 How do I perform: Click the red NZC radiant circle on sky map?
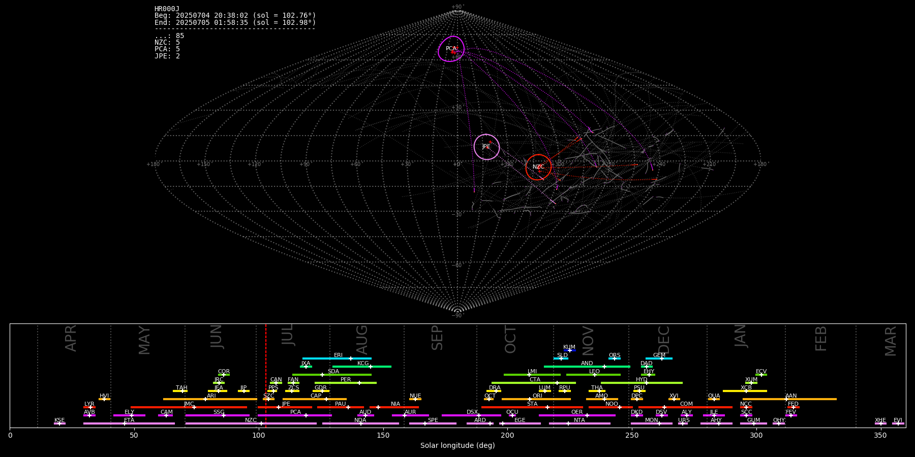tap(538, 167)
